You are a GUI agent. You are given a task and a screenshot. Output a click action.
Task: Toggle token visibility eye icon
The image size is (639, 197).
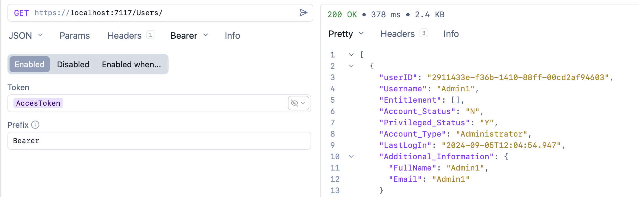click(x=295, y=103)
